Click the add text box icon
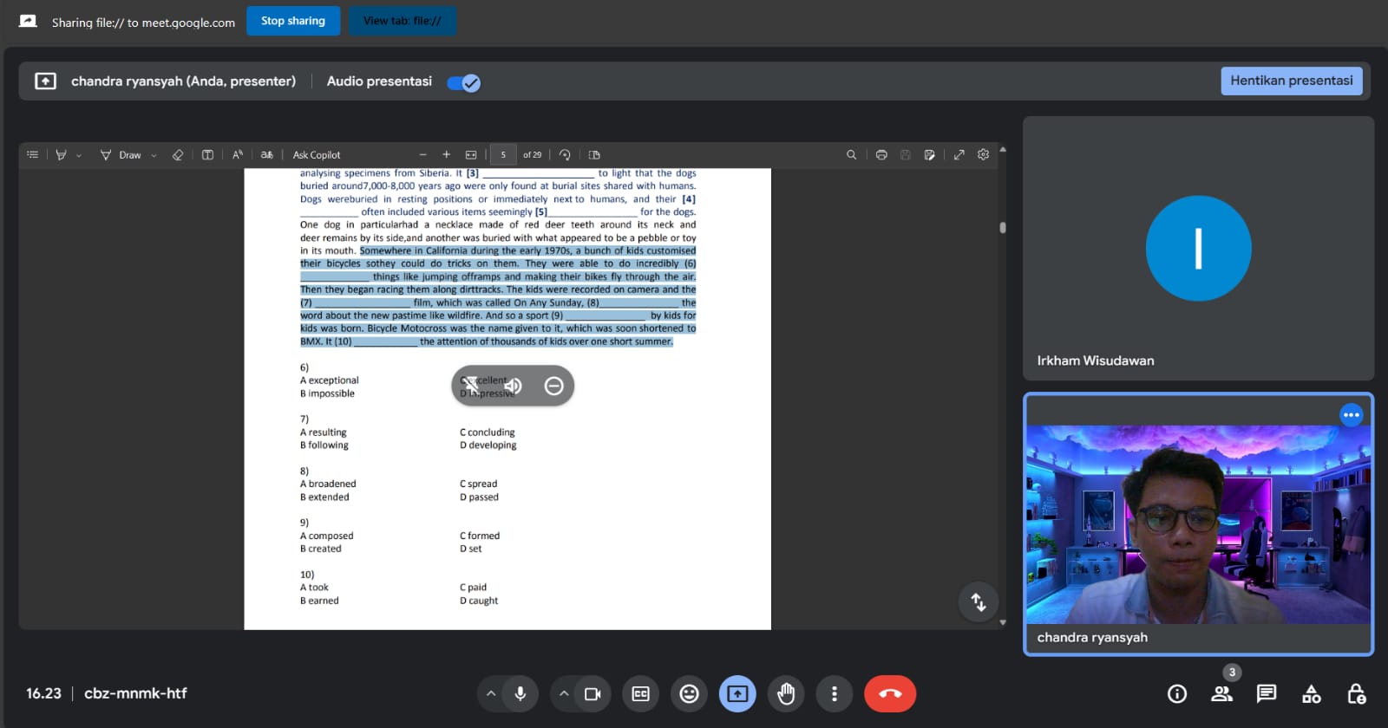This screenshot has width=1388, height=728. pos(207,154)
